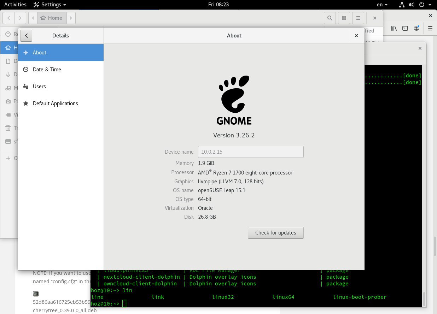Click the Device name input field
This screenshot has height=314, width=437.
pyautogui.click(x=251, y=152)
